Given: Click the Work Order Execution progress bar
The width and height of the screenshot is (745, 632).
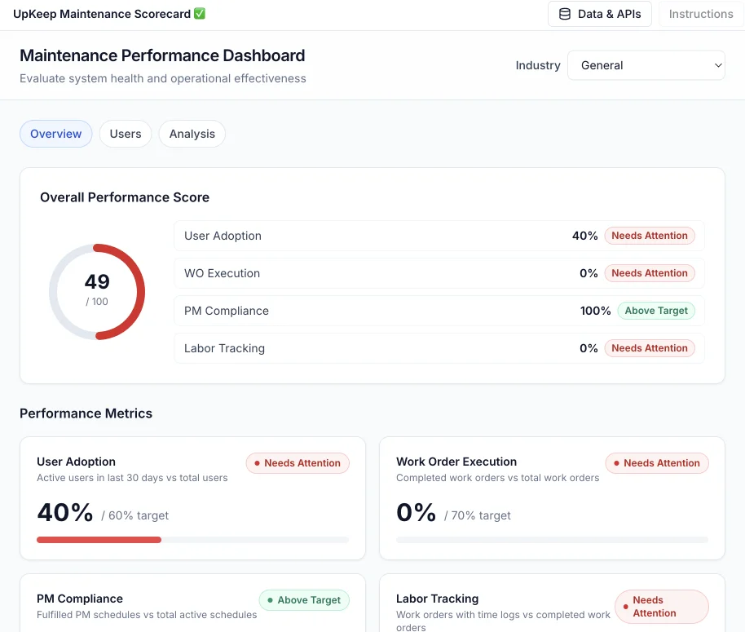Looking at the screenshot, I should 552,539.
